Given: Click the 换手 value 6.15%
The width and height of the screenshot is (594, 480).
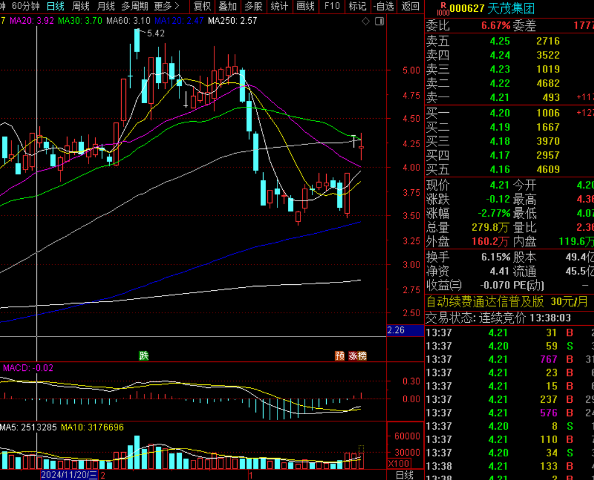Looking at the screenshot, I should (496, 258).
